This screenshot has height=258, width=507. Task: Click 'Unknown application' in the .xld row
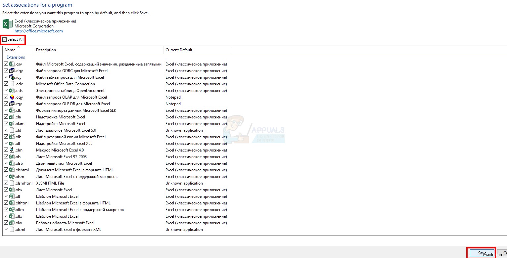click(x=184, y=130)
